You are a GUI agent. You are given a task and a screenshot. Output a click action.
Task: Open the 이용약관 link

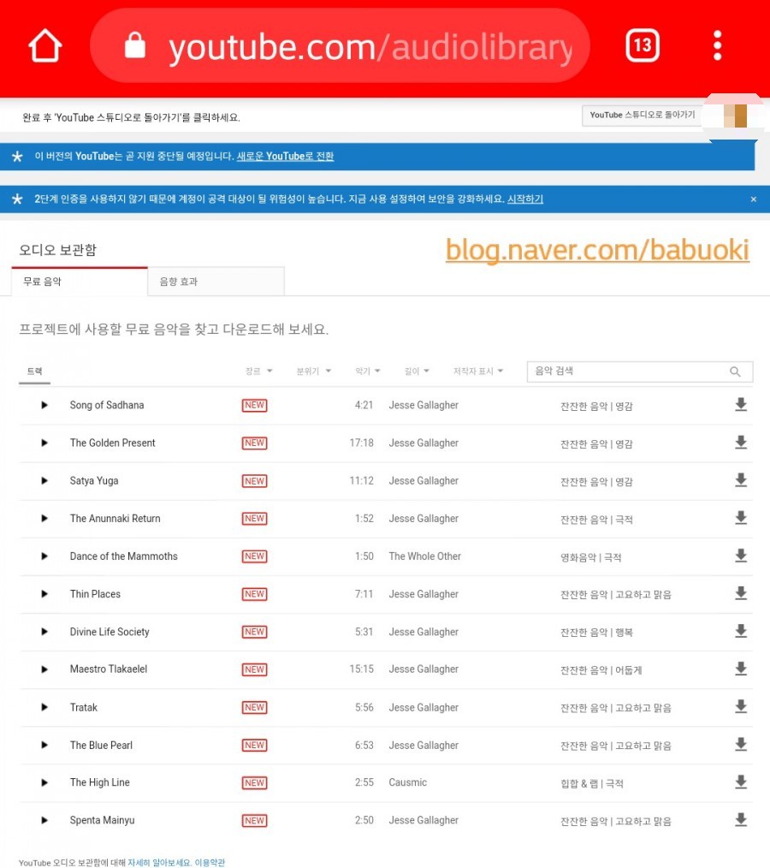pyautogui.click(x=210, y=863)
